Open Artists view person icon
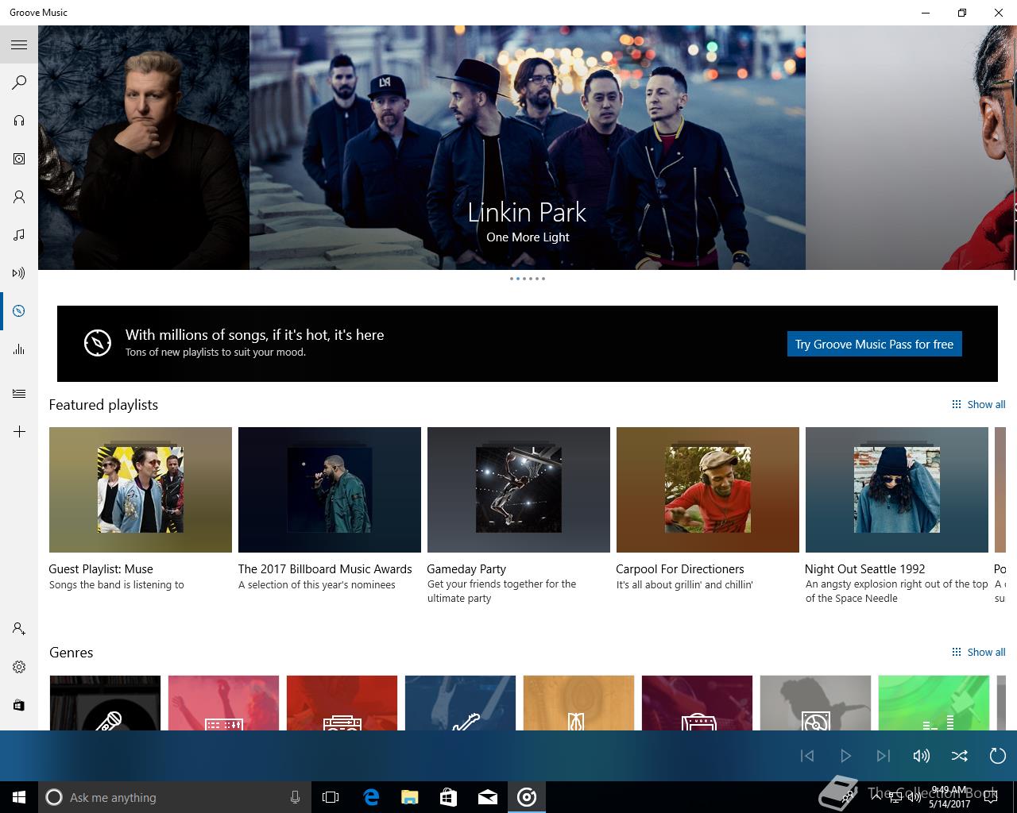This screenshot has width=1017, height=813. 19,197
